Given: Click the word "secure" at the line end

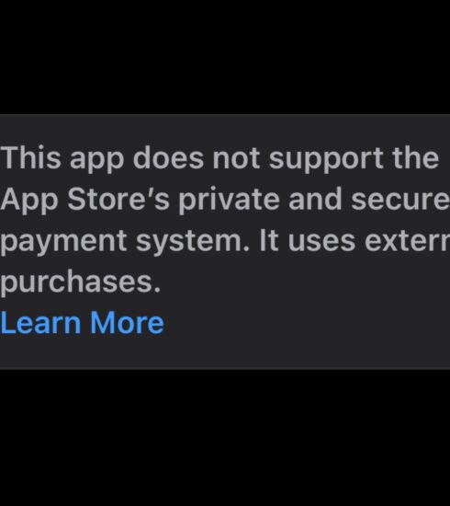Looking at the screenshot, I should (400, 201).
